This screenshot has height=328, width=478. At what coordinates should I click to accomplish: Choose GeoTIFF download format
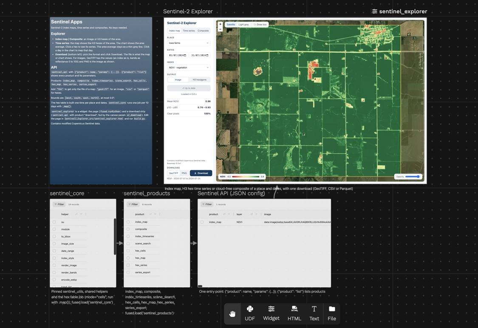[173, 173]
